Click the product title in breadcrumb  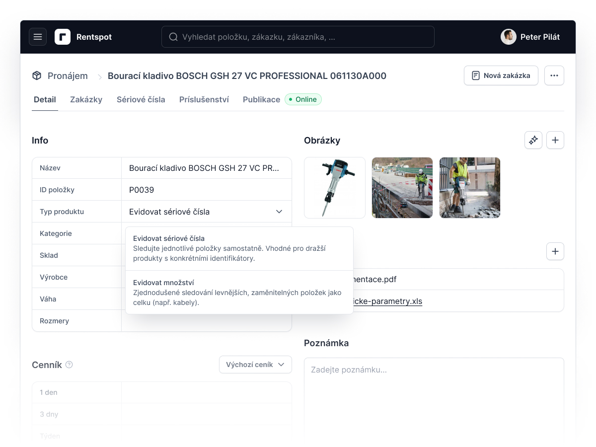click(x=247, y=76)
